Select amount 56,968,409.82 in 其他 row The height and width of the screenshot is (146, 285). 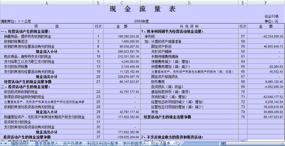tap(266, 112)
